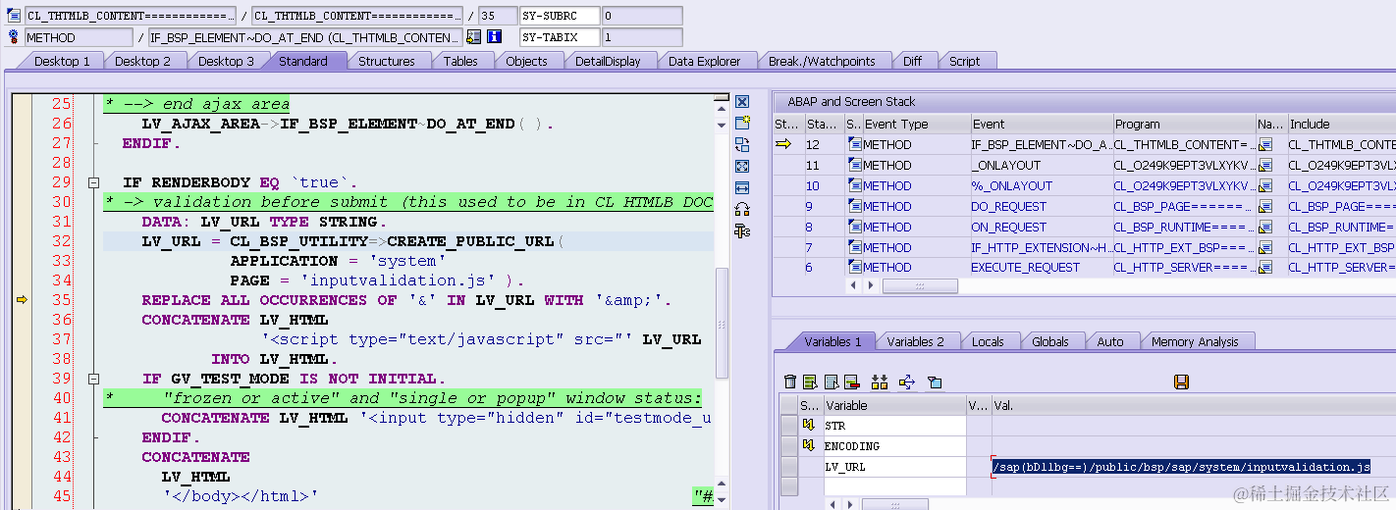Click last tool icon beside blue arrows icon

pyautogui.click(x=935, y=382)
